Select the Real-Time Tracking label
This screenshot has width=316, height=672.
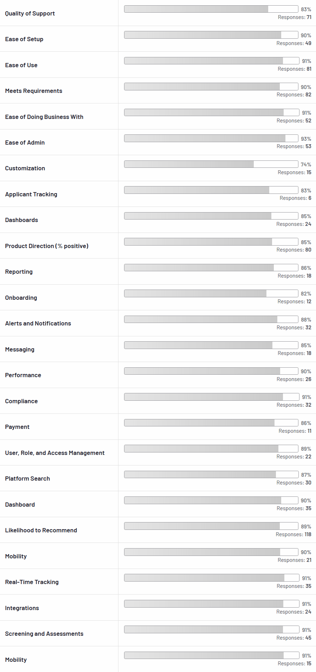tap(32, 582)
